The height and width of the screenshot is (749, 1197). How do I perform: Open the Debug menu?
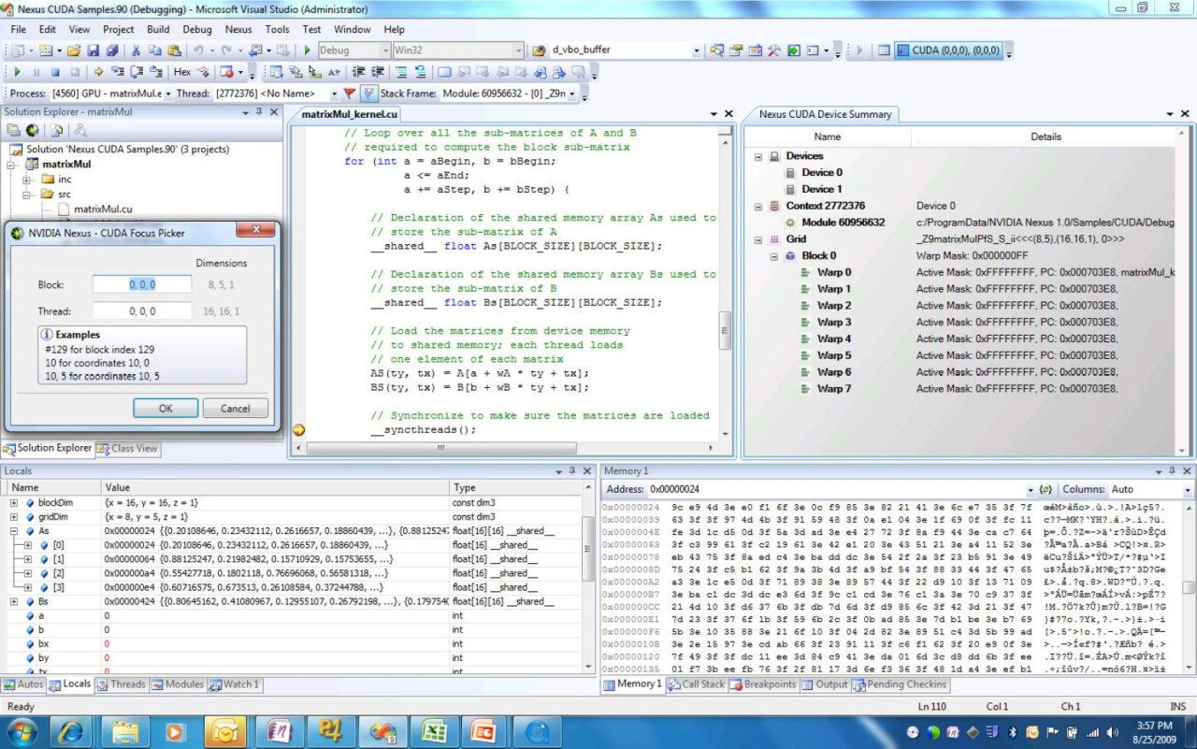[x=197, y=29]
